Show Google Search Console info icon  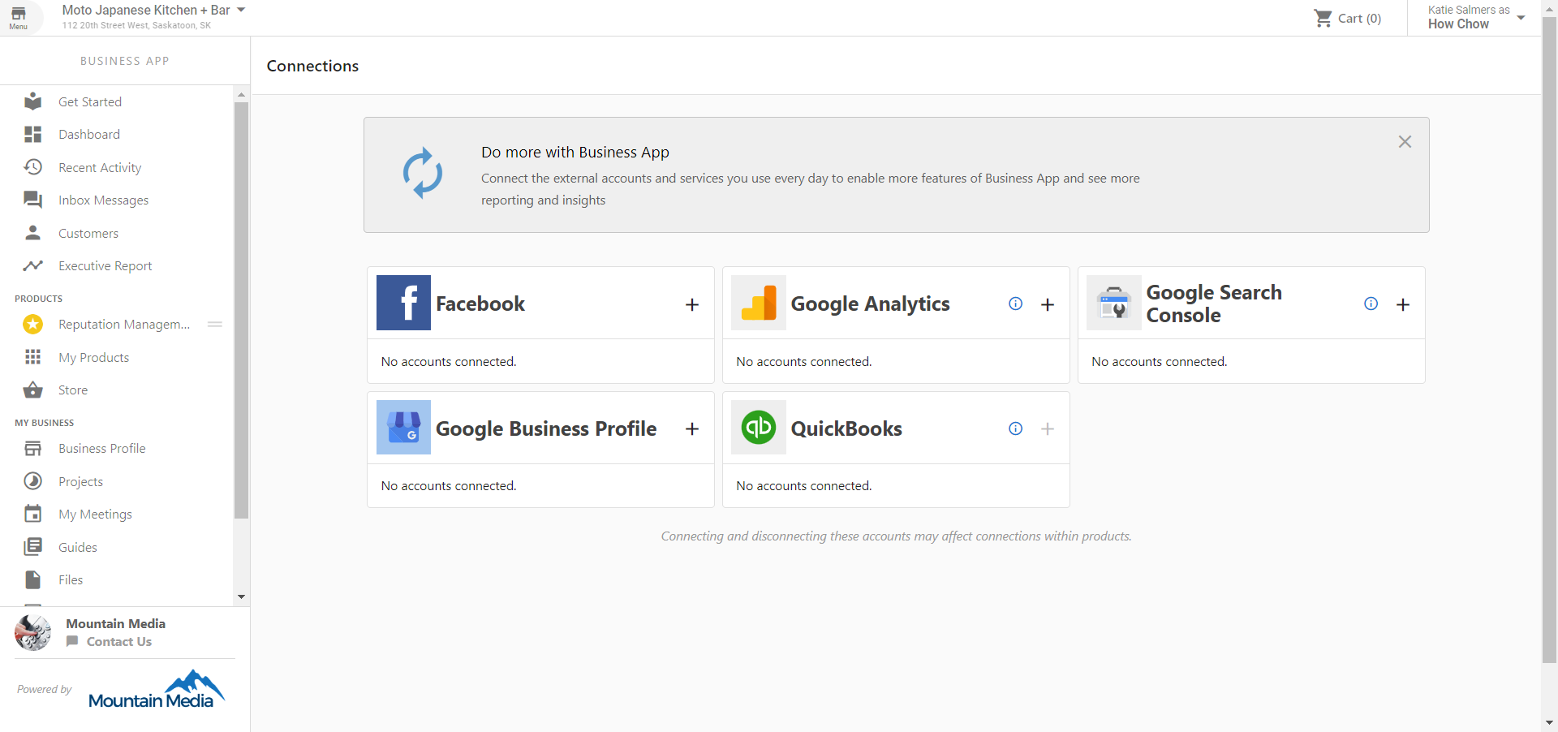(x=1371, y=304)
